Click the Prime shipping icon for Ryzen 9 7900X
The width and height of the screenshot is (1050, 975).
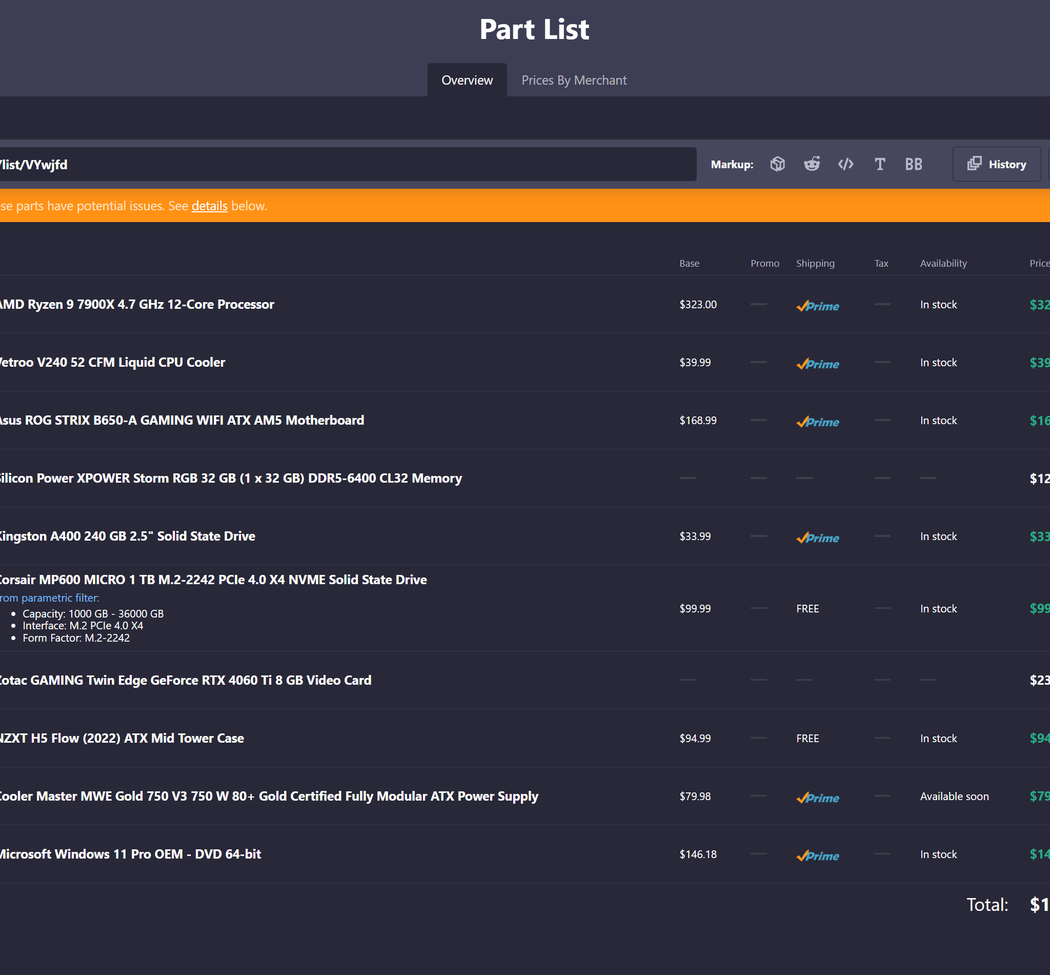[817, 306]
